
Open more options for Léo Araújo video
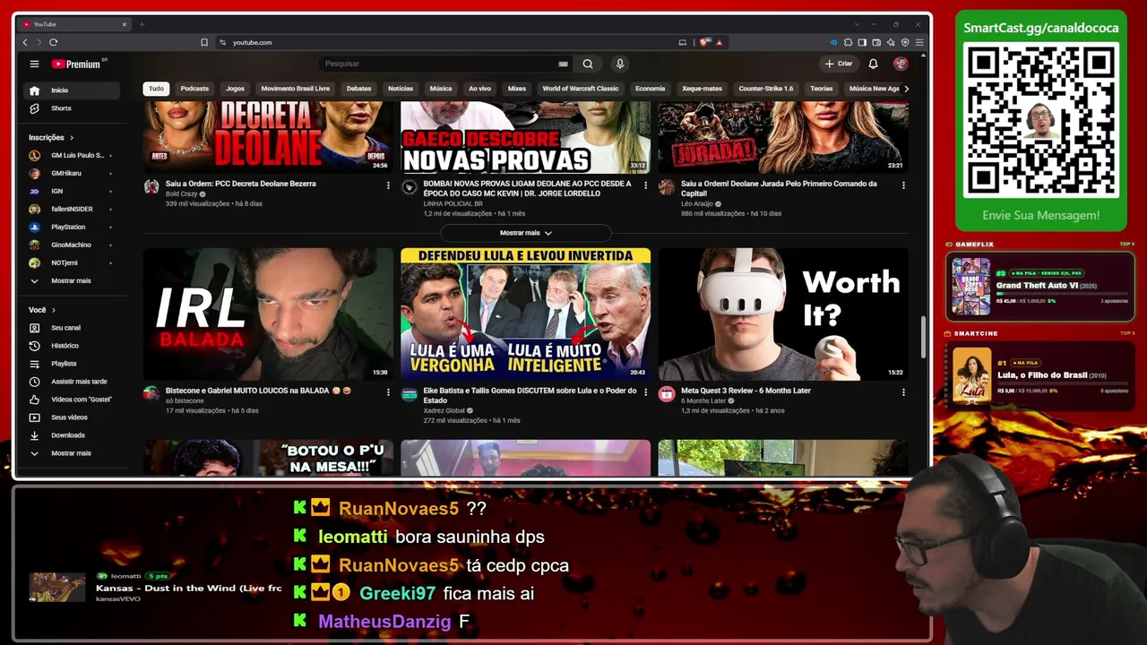903,185
